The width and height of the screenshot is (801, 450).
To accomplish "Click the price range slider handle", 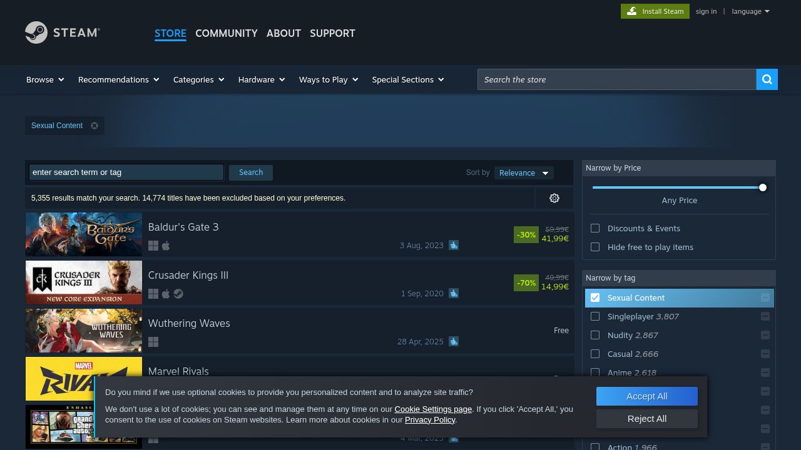I will 763,187.
